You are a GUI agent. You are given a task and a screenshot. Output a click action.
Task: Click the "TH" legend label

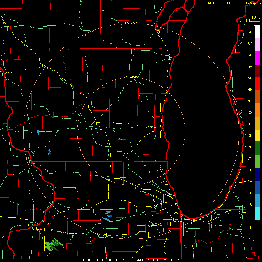[250, 227]
